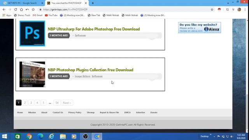Open the green Store app on taskbar

[18, 136]
